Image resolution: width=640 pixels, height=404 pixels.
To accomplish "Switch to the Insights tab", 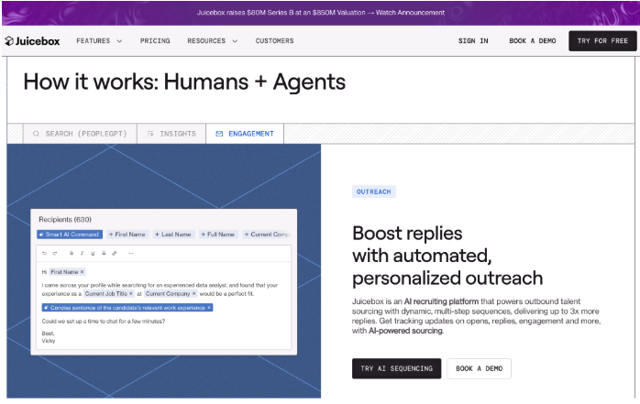I will pyautogui.click(x=171, y=134).
